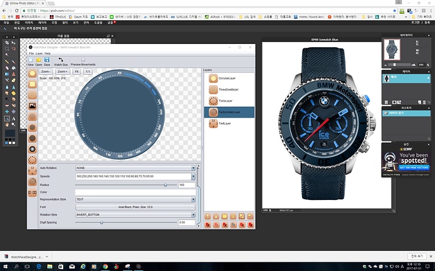Click the Arial Black font button

pos(136,207)
